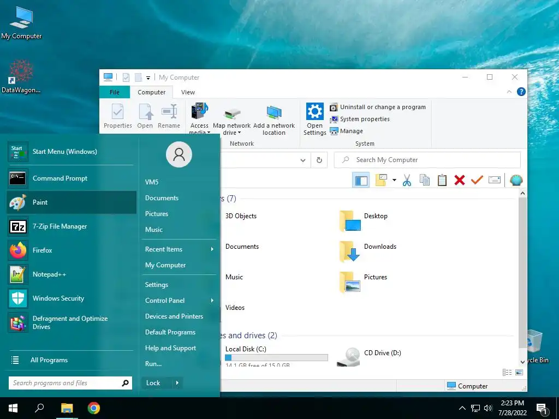This screenshot has width=559, height=419.
Task: Switch to the View ribbon tab
Action: [188, 92]
